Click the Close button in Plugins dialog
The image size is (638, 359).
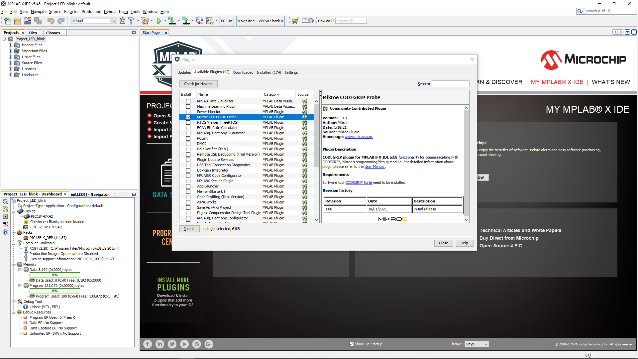click(444, 243)
